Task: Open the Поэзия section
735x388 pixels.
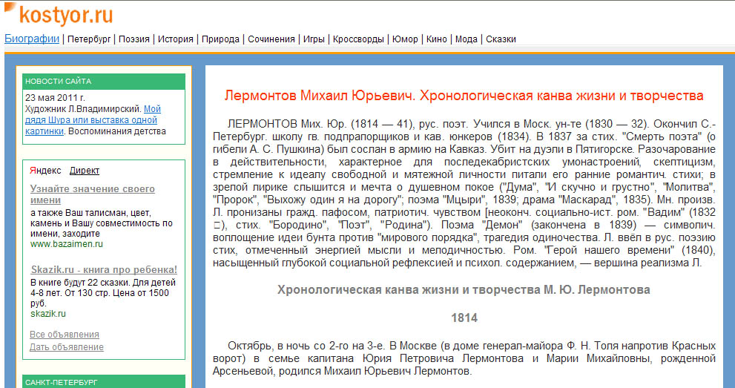Action: (134, 39)
